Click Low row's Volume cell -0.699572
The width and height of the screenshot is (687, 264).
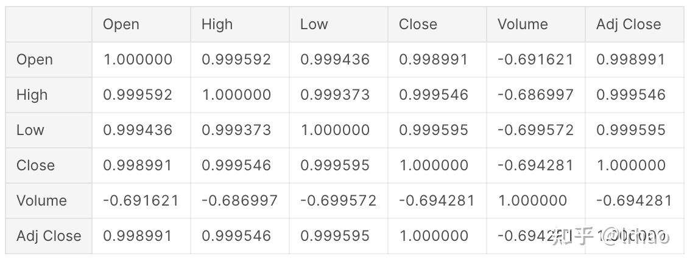coord(535,130)
